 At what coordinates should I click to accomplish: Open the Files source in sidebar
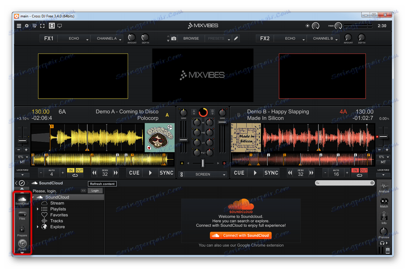(x=22, y=215)
